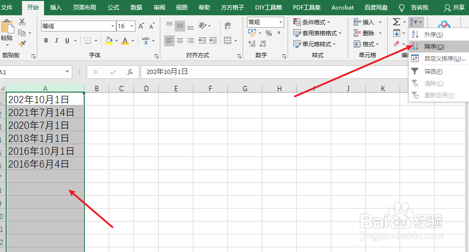
Task: Click the Paste clipboard icon
Action: 7,27
